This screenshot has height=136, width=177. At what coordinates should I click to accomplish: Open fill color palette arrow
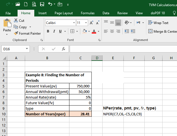[x=89, y=31]
